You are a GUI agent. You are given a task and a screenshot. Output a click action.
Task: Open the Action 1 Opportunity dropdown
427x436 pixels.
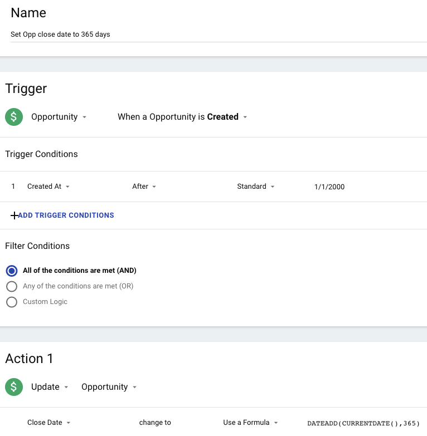point(109,387)
